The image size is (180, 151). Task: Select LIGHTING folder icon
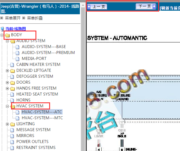coord(13,124)
